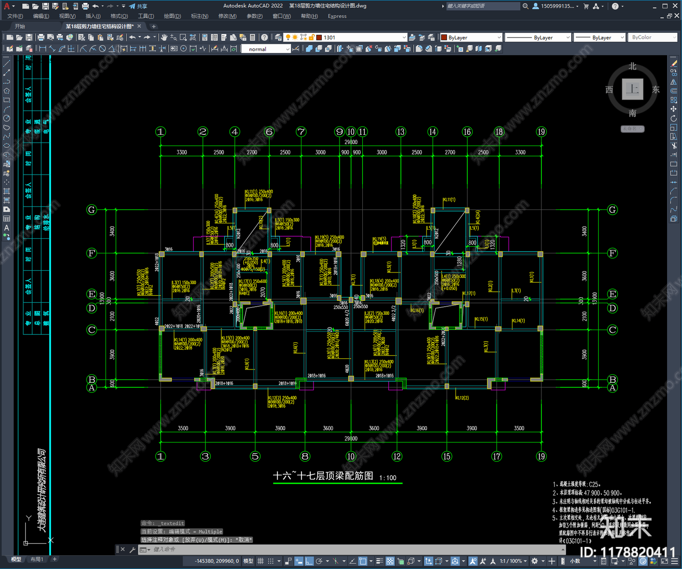682x569 pixels.
Task: Open the user account 1505999135 dropdown
Action: pyautogui.click(x=556, y=6)
